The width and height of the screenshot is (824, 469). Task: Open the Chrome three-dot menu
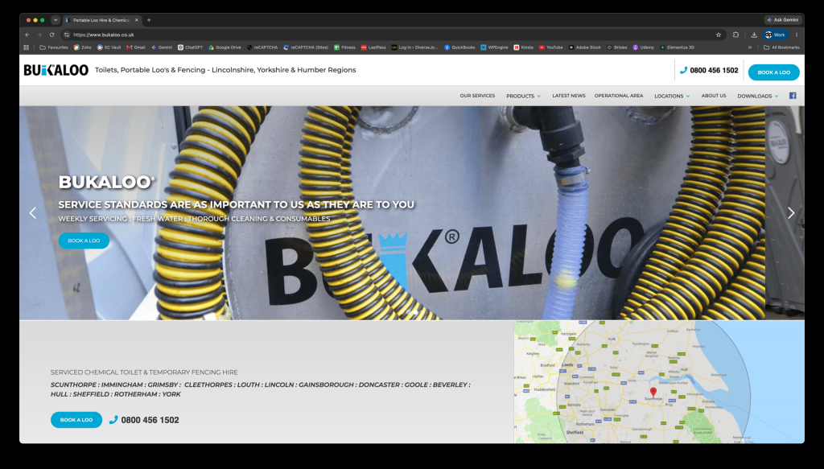coord(797,35)
